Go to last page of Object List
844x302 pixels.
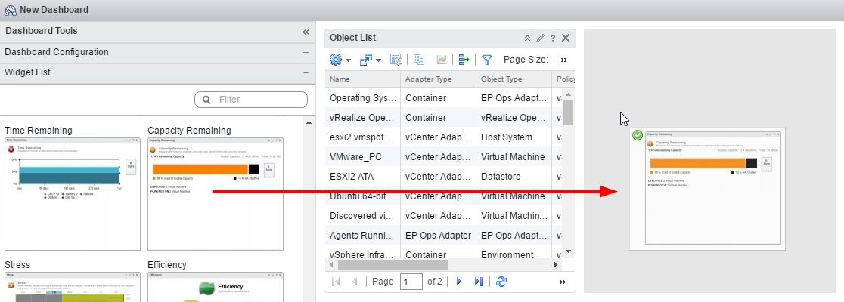click(478, 281)
